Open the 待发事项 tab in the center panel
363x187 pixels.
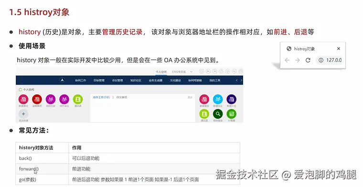[122, 97]
